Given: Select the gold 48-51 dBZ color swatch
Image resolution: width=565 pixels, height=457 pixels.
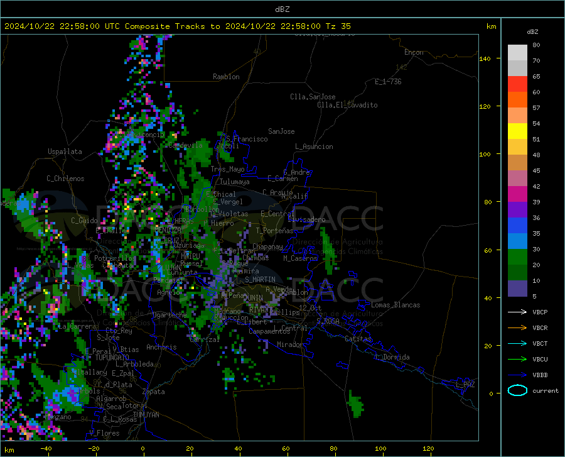Looking at the screenshot, I should point(517,147).
